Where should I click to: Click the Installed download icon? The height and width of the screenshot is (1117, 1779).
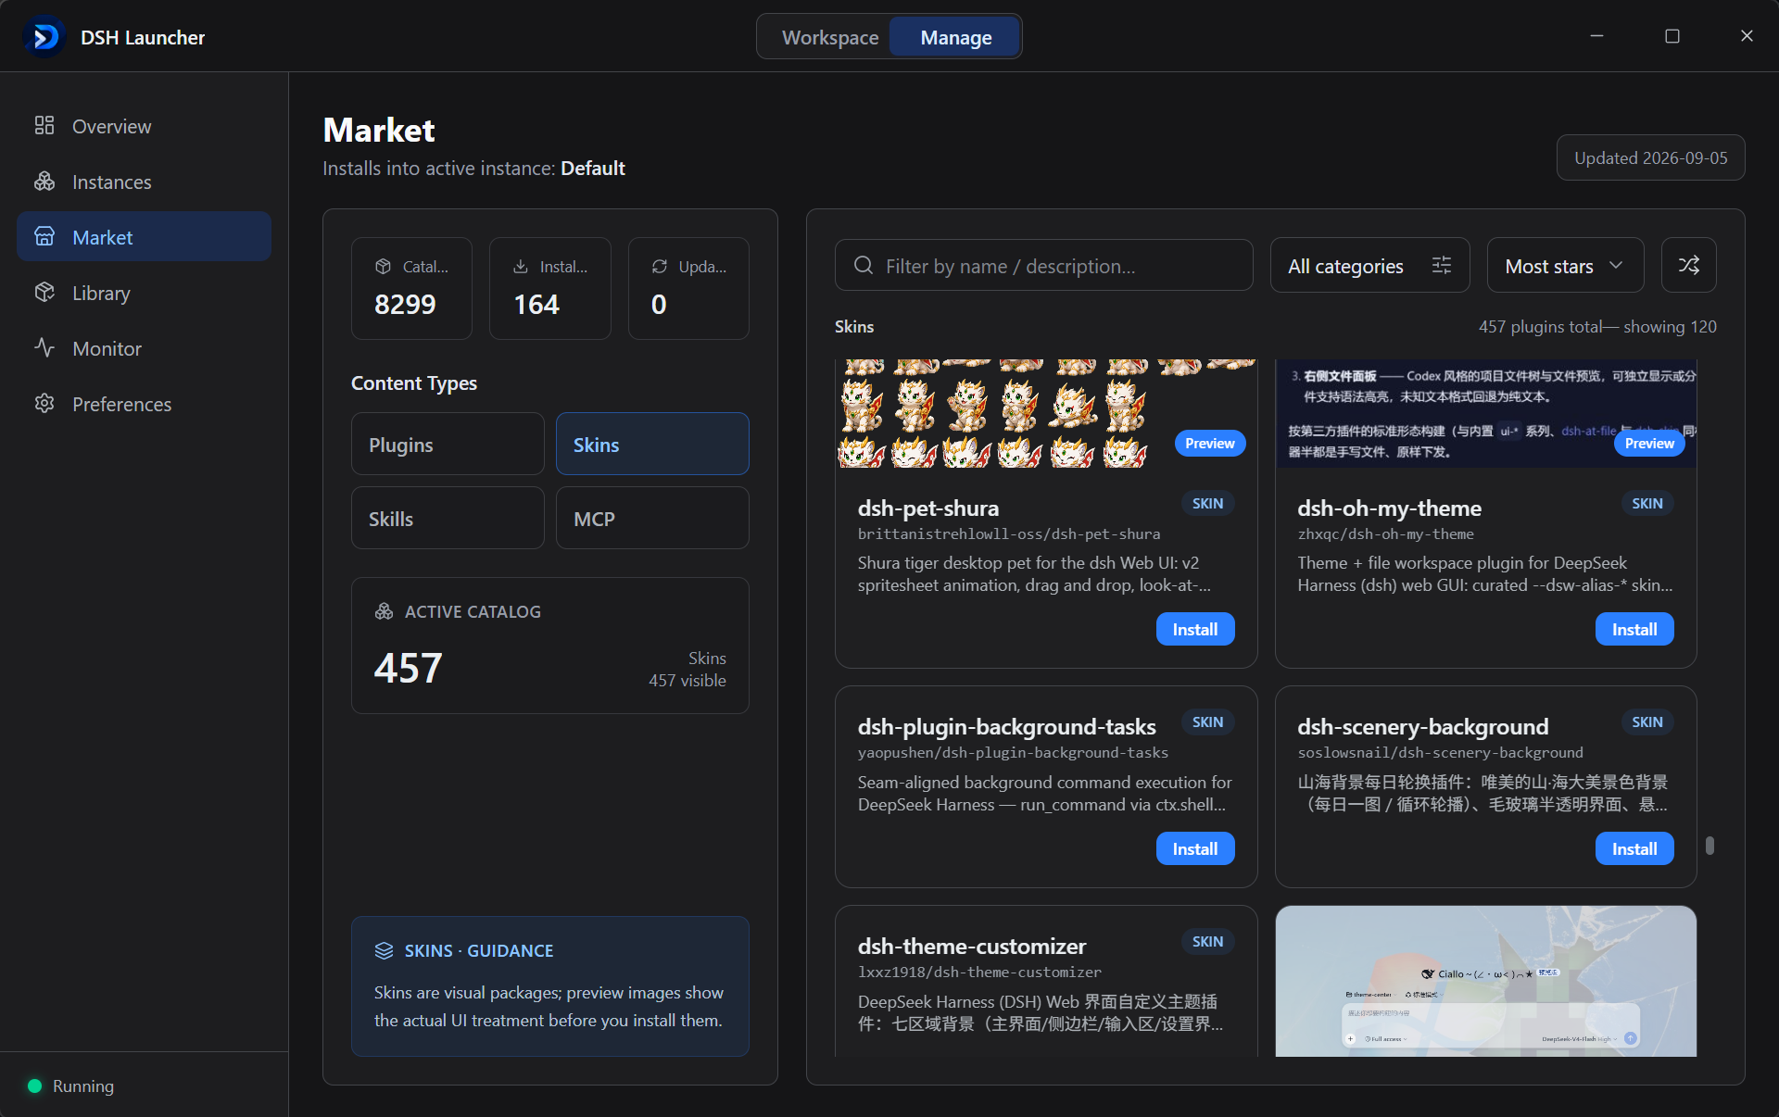click(x=521, y=266)
